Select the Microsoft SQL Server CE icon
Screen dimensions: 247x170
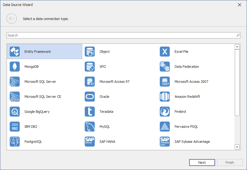pos(15,97)
